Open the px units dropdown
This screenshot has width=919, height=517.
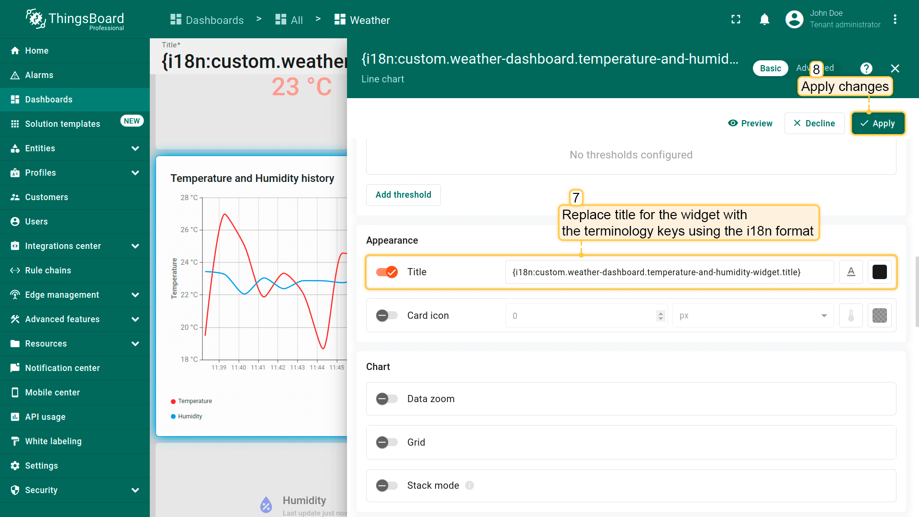pos(753,315)
